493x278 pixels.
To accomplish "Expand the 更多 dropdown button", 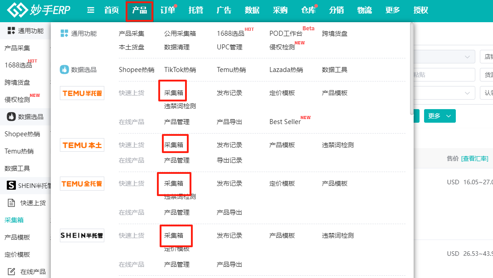I will 439,116.
